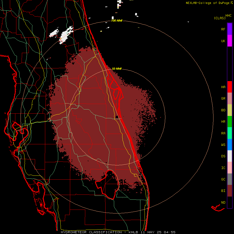Click the HA red legend swatch

(230, 87)
